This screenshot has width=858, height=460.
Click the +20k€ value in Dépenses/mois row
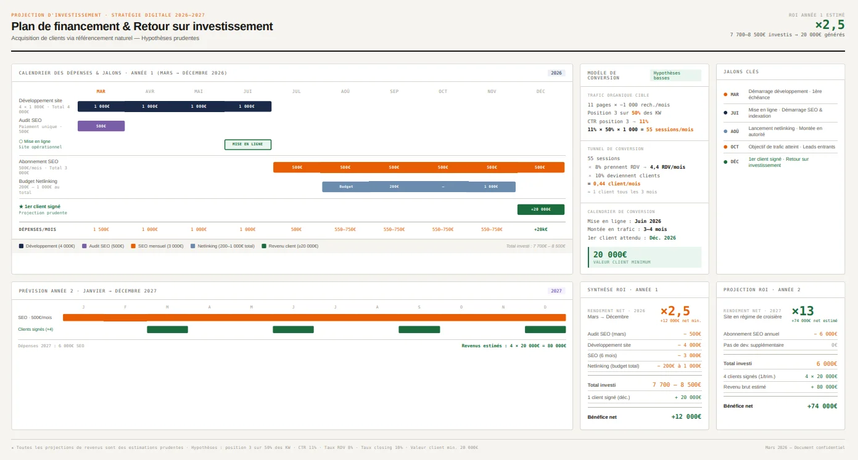click(540, 229)
